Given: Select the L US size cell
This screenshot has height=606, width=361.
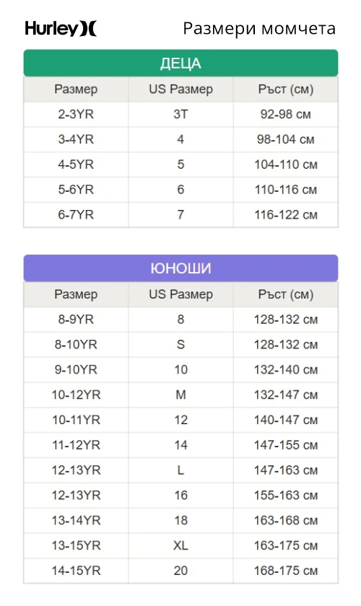Looking at the screenshot, I should click(x=180, y=470).
